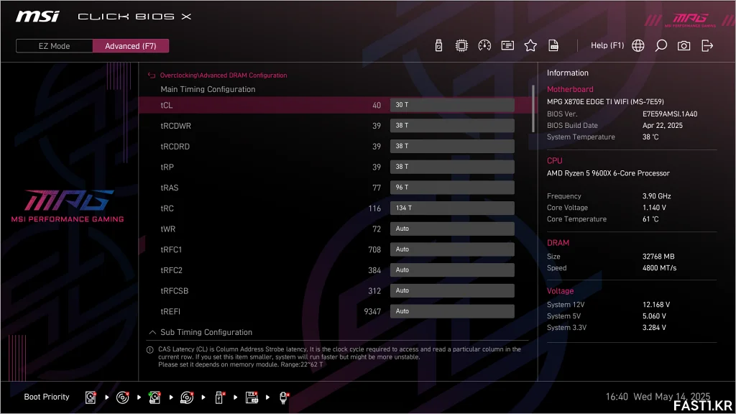Select labeled USB disc boot priority icon
The height and width of the screenshot is (414, 736).
tap(187, 397)
